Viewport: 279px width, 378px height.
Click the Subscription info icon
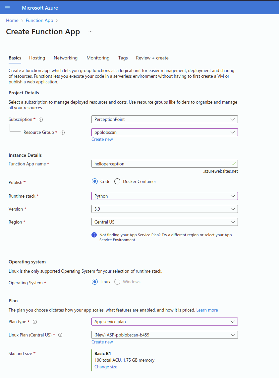tap(41, 120)
